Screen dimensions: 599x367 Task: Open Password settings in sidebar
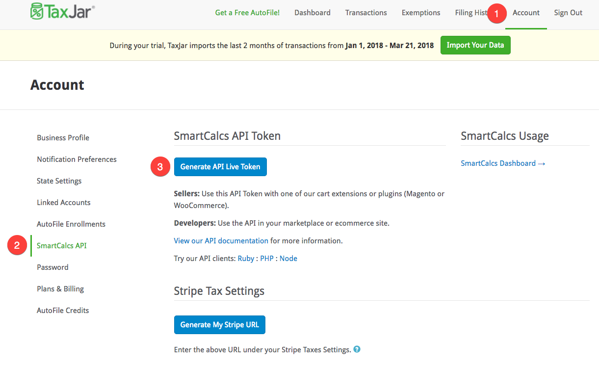click(x=52, y=267)
